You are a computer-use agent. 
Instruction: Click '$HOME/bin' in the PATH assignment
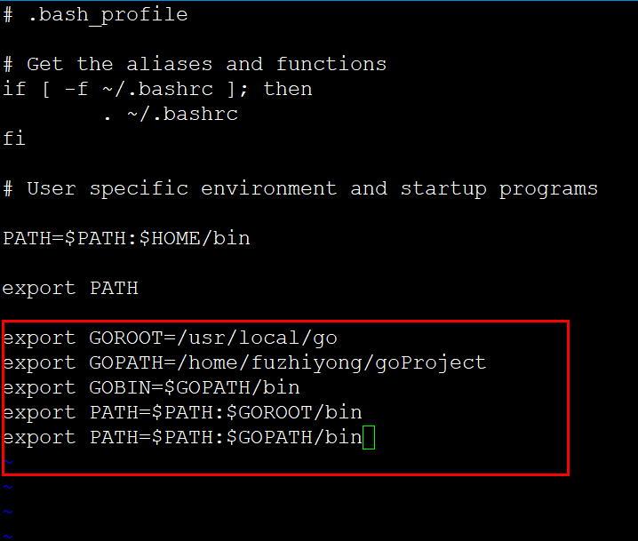tap(194, 239)
